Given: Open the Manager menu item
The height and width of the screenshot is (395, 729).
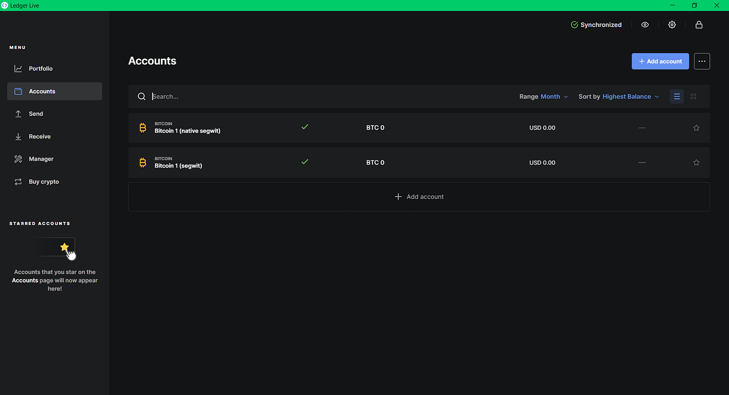Looking at the screenshot, I should [x=55, y=159].
